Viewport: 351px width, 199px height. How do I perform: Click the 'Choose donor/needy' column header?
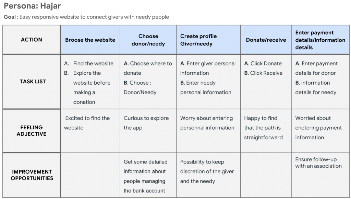148,40
